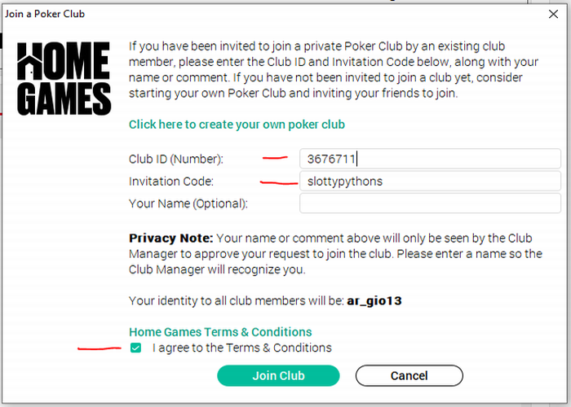
Task: Click the username ar_gio13
Action: (x=373, y=301)
